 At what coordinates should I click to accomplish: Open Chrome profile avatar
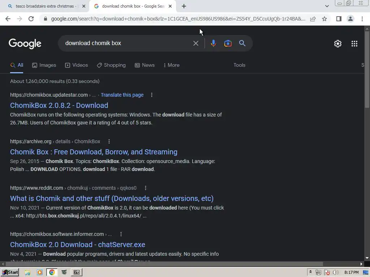pos(350,19)
